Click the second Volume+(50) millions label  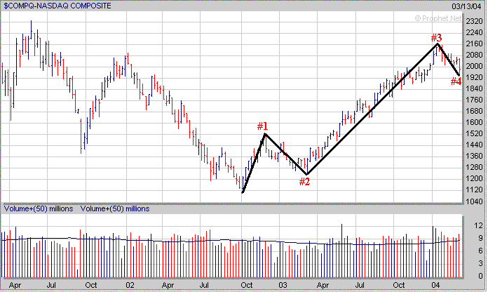[115, 208]
